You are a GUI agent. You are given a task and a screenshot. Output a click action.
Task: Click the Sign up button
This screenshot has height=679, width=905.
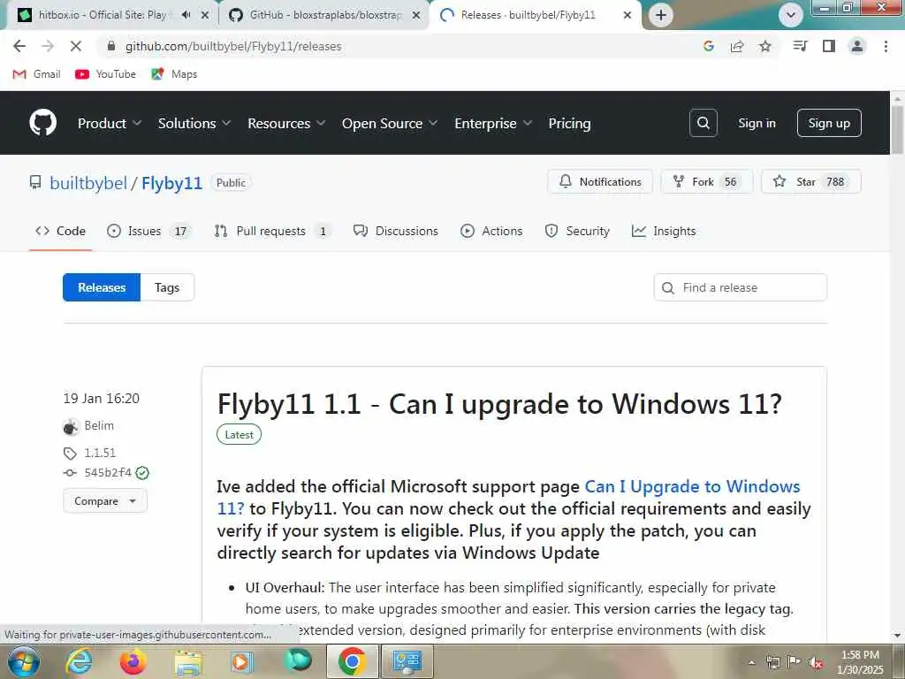(829, 123)
